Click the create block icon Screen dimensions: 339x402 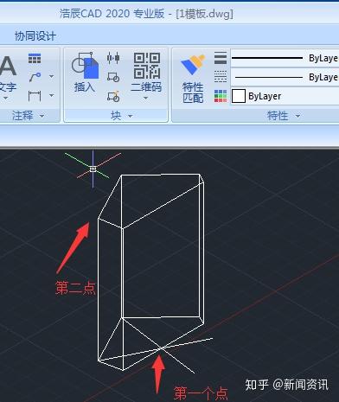113,77
